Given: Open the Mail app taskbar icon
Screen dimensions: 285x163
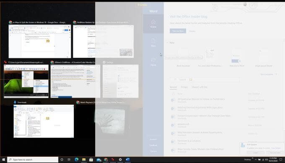Looking at the screenshot, I should click(x=98, y=160).
